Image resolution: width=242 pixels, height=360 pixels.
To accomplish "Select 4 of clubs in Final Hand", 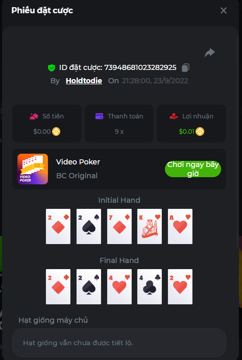I will coord(150,287).
